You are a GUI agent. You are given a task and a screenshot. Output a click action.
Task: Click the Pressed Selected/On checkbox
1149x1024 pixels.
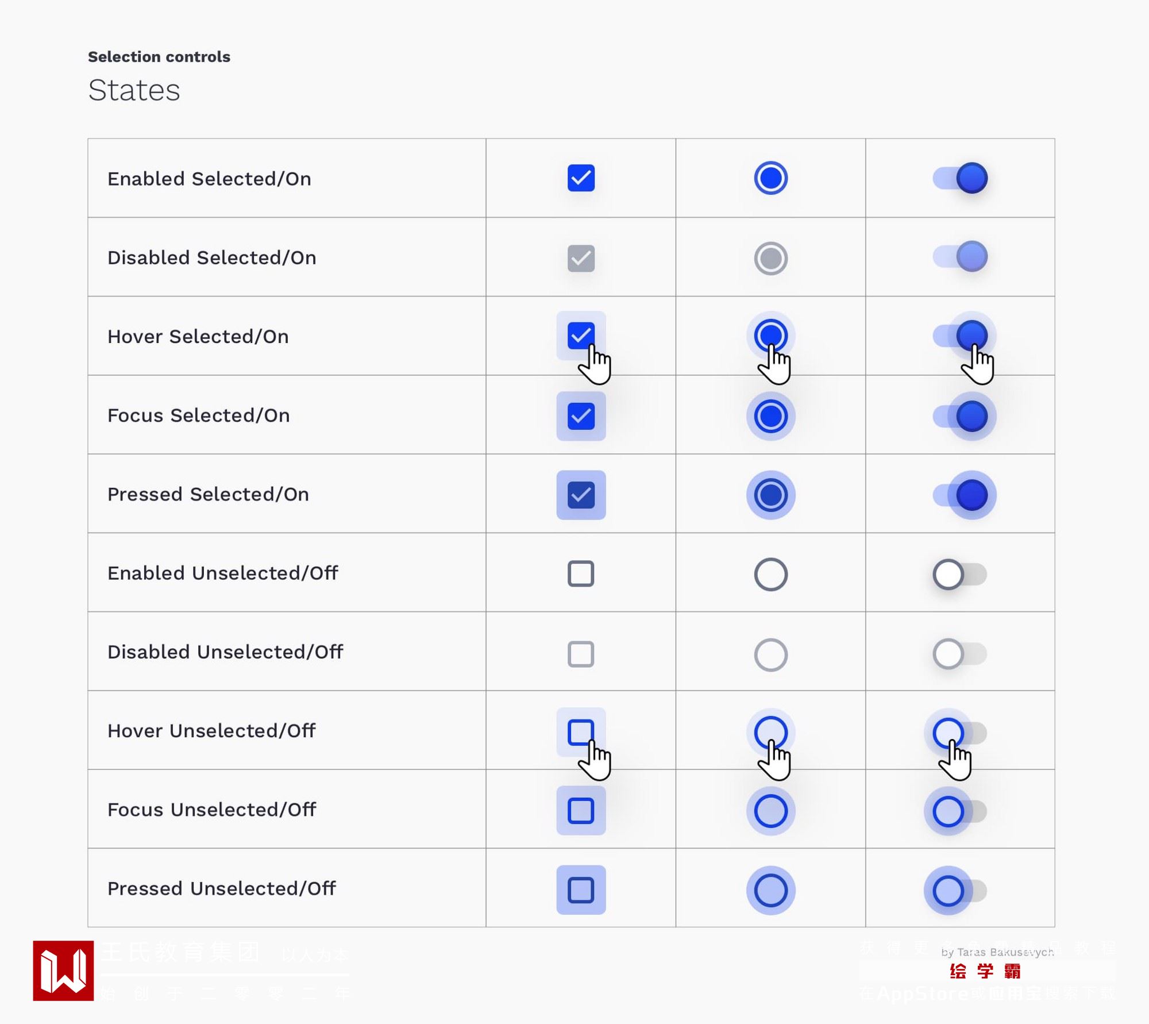[x=581, y=495]
